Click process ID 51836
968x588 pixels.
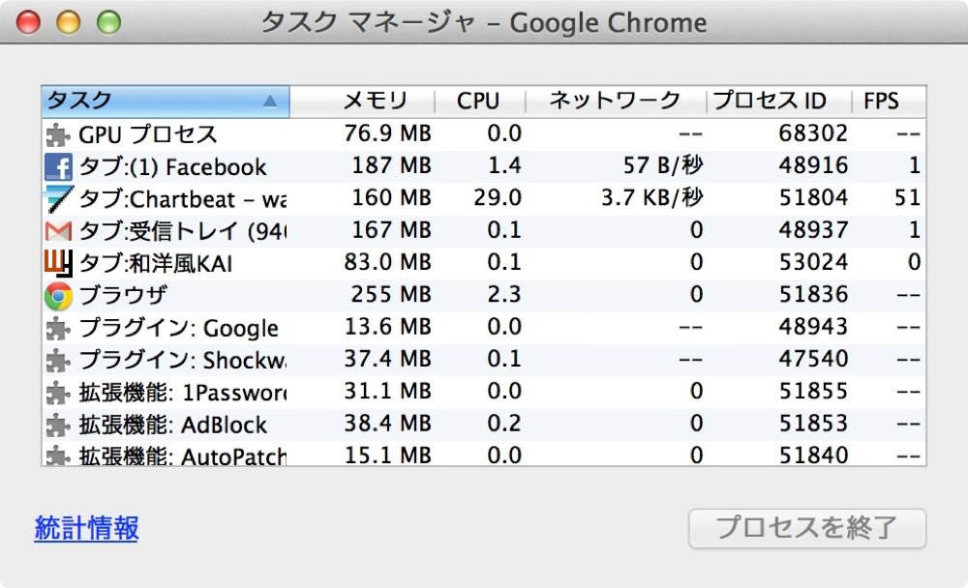pyautogui.click(x=813, y=294)
